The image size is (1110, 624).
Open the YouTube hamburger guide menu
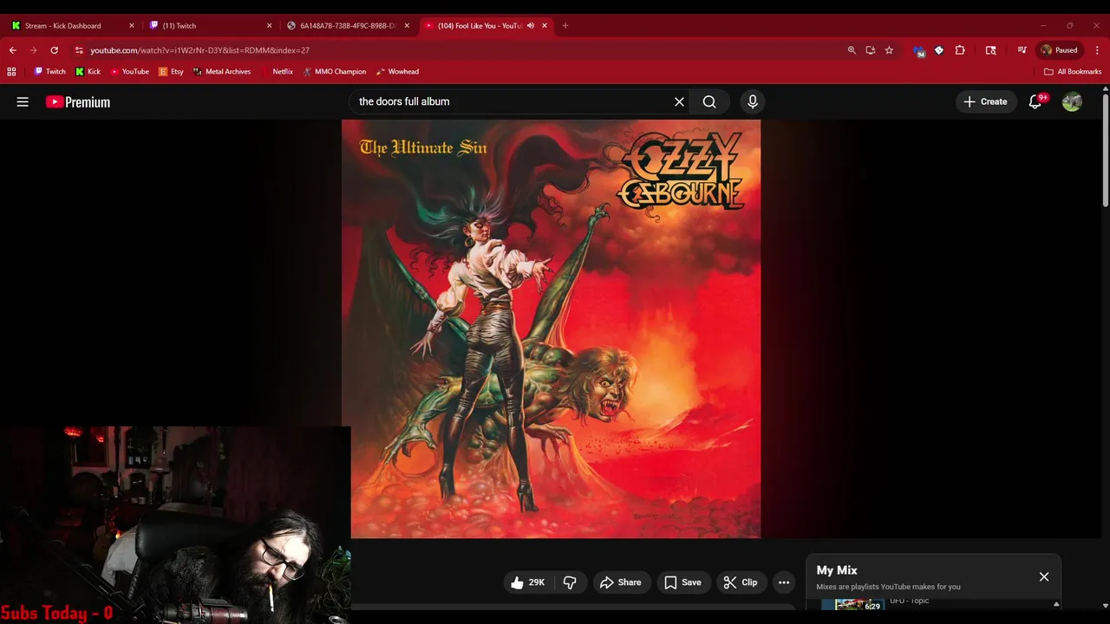point(23,101)
